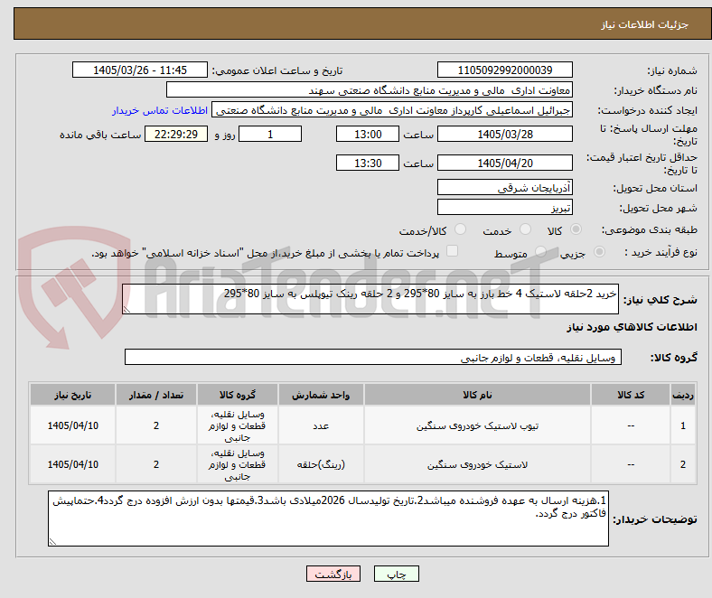Screen dimensions: 712x598
Task: Click the price validity date 1405/04/20
Action: click(505, 163)
